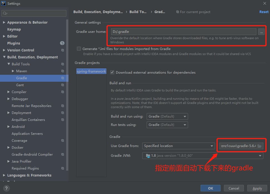Select spring-framework in Gradle projects list

pyautogui.click(x=91, y=71)
